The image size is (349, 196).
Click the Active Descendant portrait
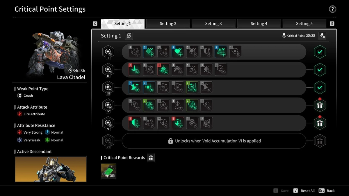[51, 169]
